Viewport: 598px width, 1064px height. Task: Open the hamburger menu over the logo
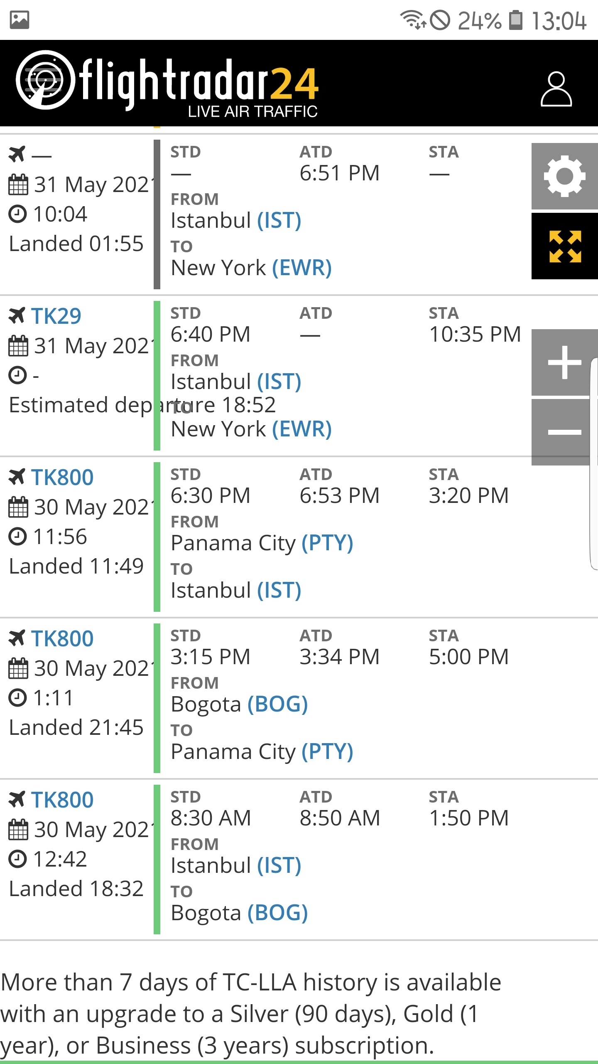[44, 79]
